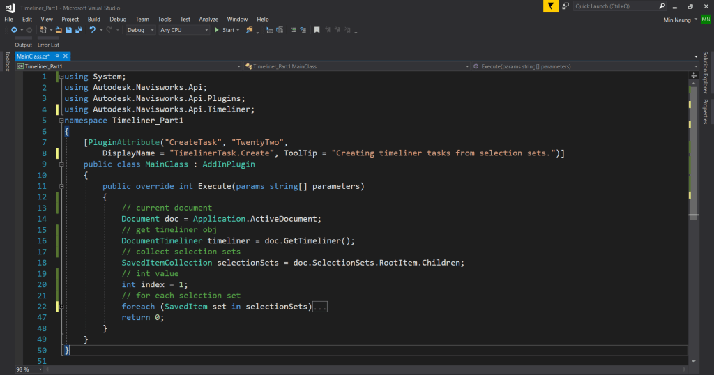The image size is (714, 375).
Task: Click the Open File folder icon
Action: coord(59,31)
